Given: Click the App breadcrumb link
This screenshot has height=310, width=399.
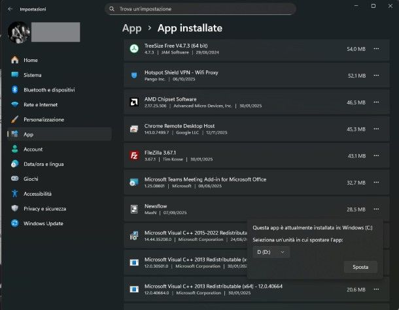Looking at the screenshot, I should click(132, 28).
